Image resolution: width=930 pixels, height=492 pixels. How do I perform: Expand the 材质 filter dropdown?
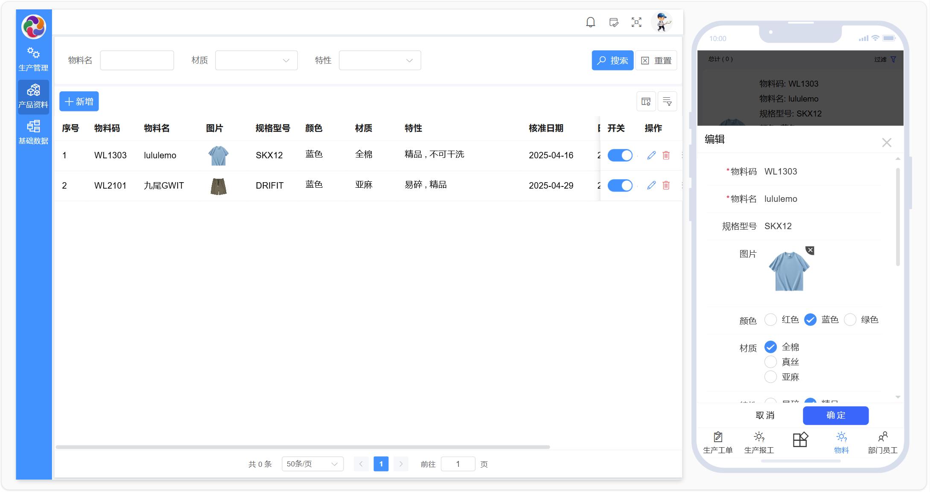pos(256,61)
